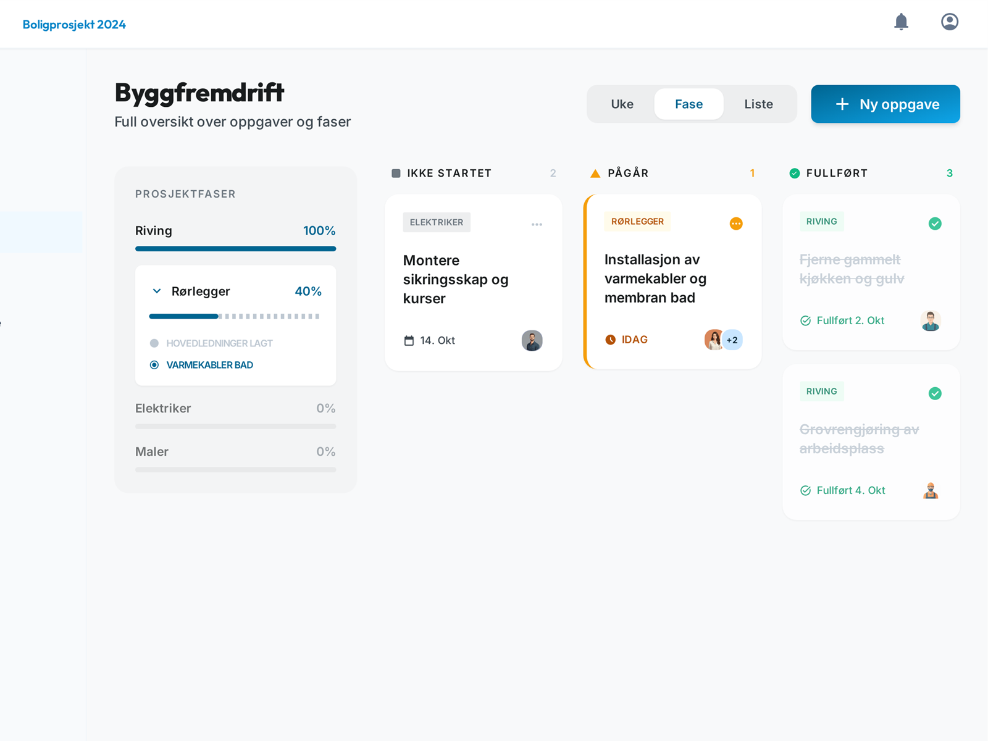The width and height of the screenshot is (988, 741).
Task: Click the 40% Rørlegger percentage
Action: pyautogui.click(x=308, y=291)
